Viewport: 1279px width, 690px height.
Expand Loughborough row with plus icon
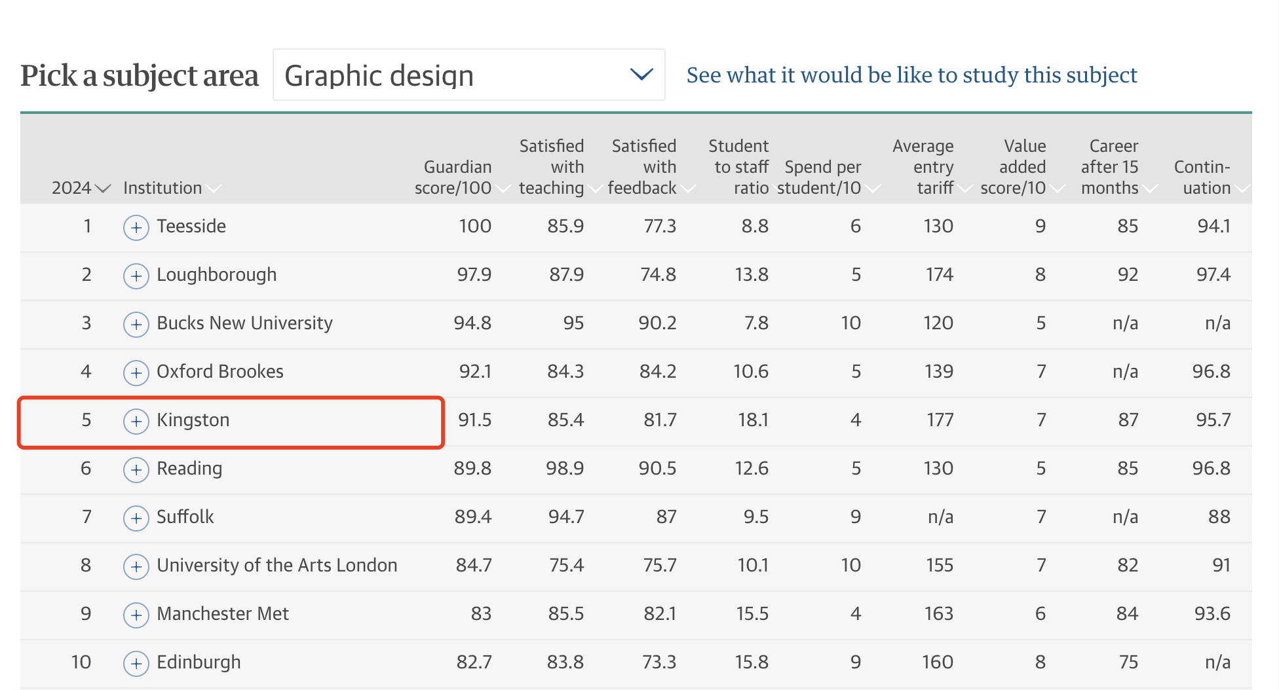point(136,276)
